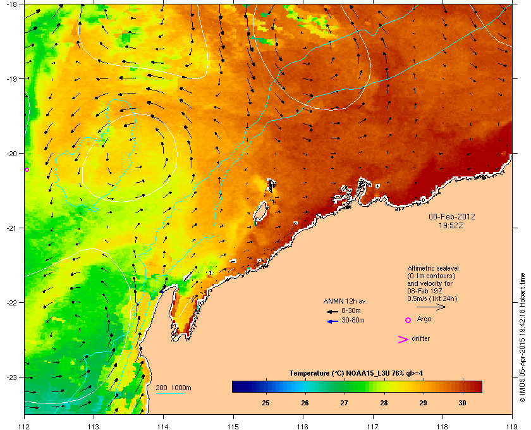531x430 pixels.
Task: Click the 27 tick label on color bar
Action: click(x=345, y=403)
